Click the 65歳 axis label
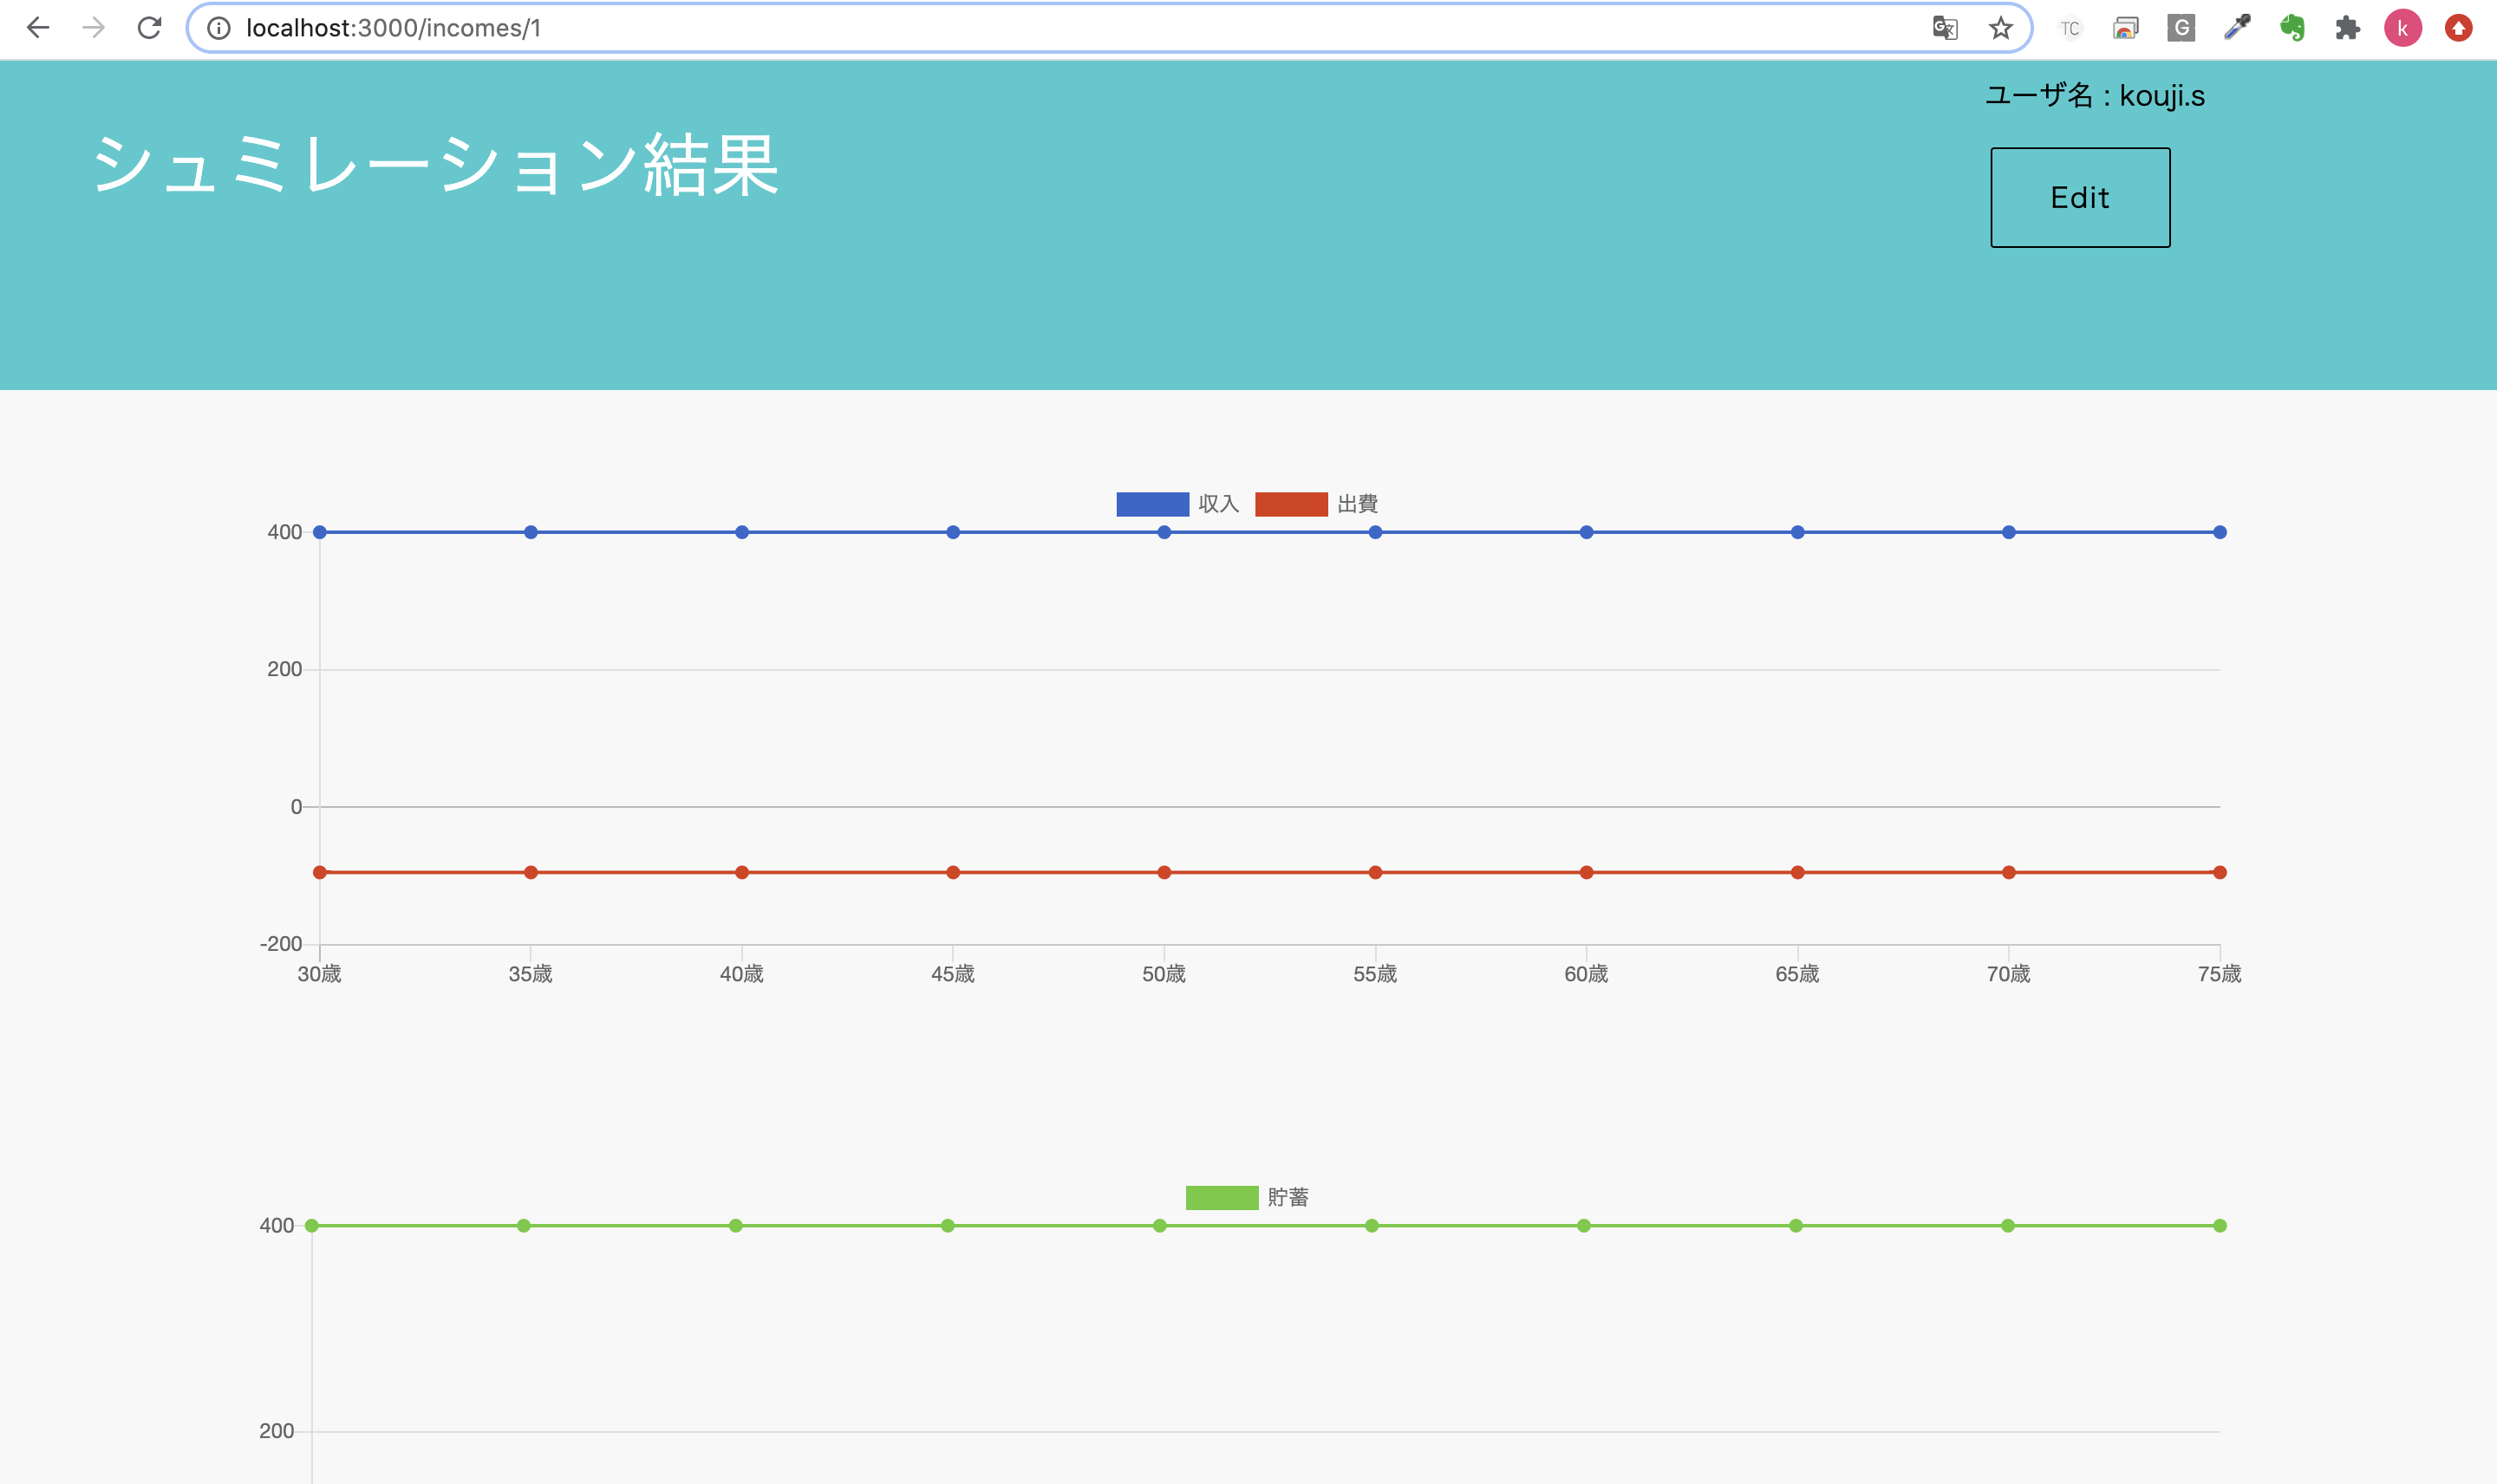 click(x=1797, y=974)
